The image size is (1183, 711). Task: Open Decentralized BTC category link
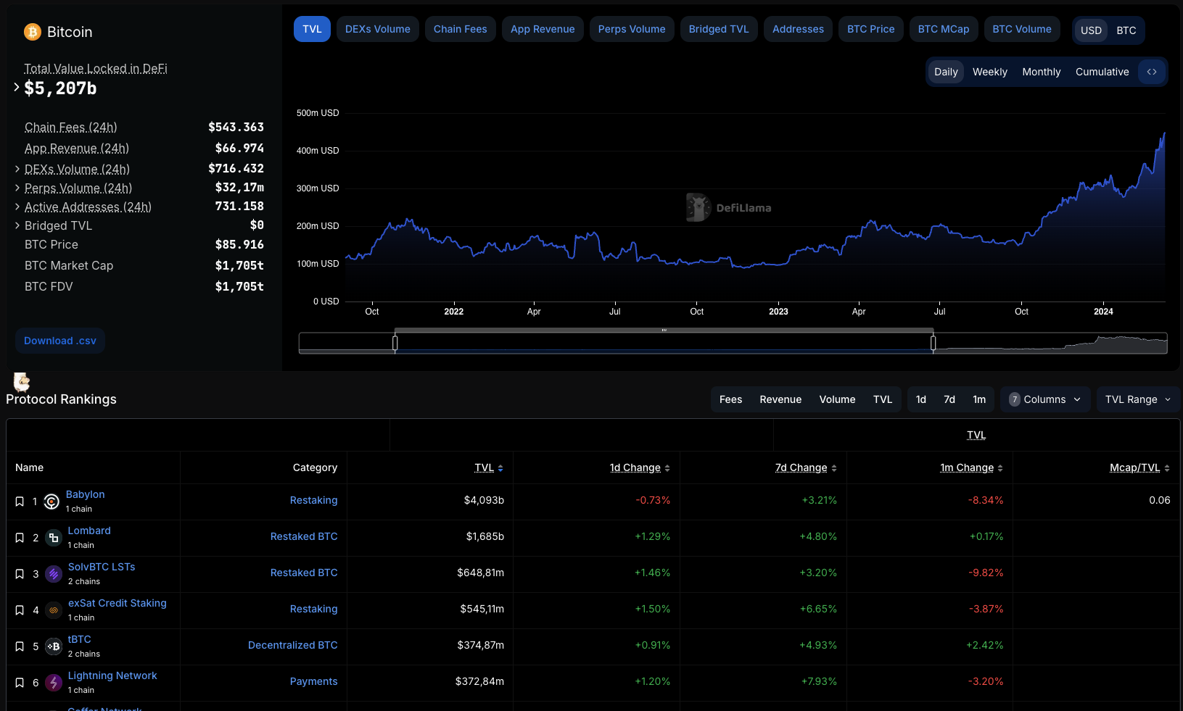pyautogui.click(x=293, y=645)
